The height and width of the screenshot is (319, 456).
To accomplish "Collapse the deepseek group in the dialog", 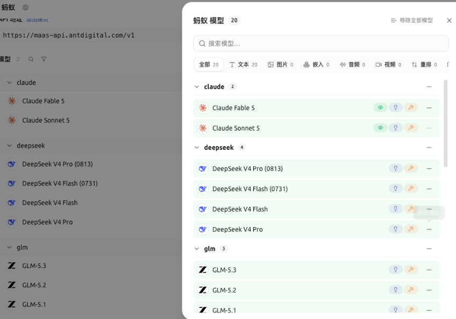I will click(x=197, y=148).
